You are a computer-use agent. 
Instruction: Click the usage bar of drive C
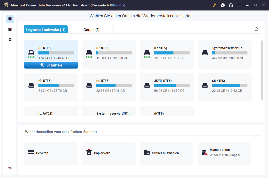tap(56, 53)
